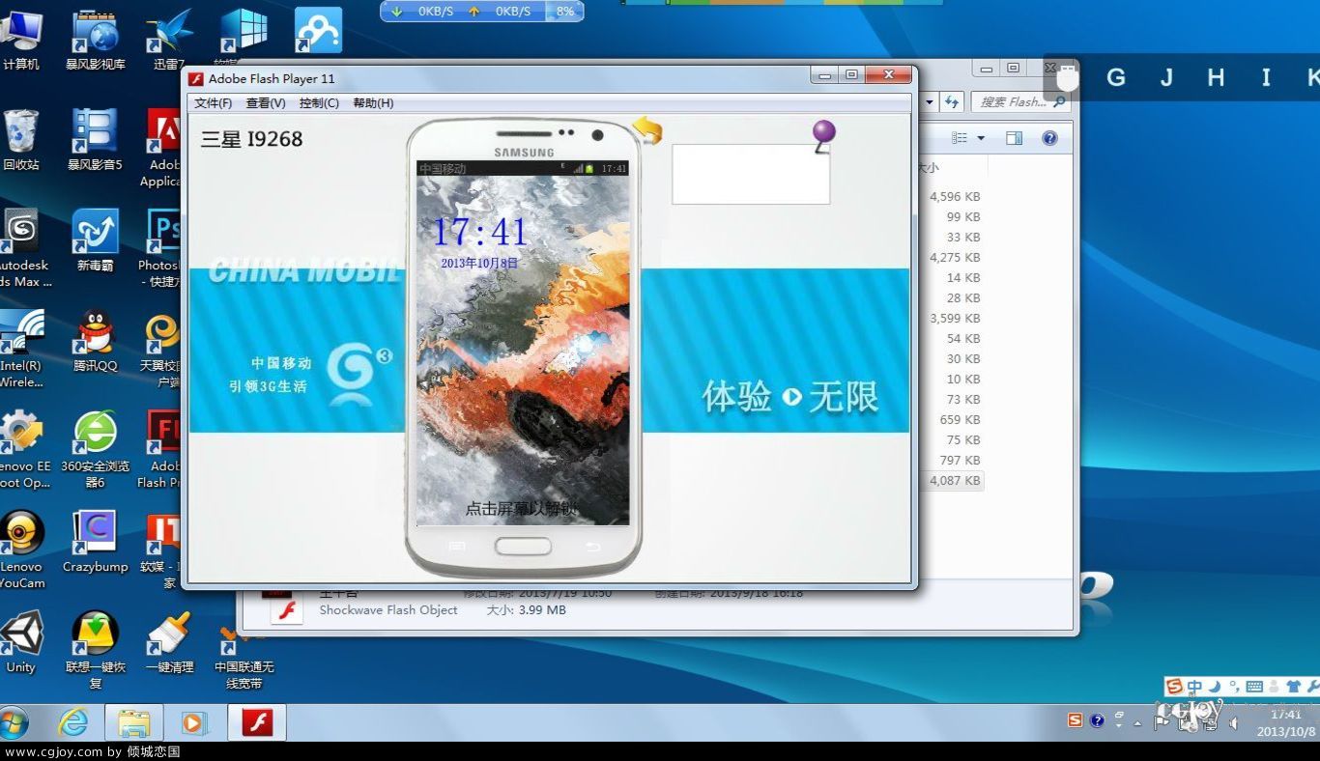The width and height of the screenshot is (1320, 761).
Task: Toggle punctuation mode on Sogou IME bar
Action: tap(1234, 687)
